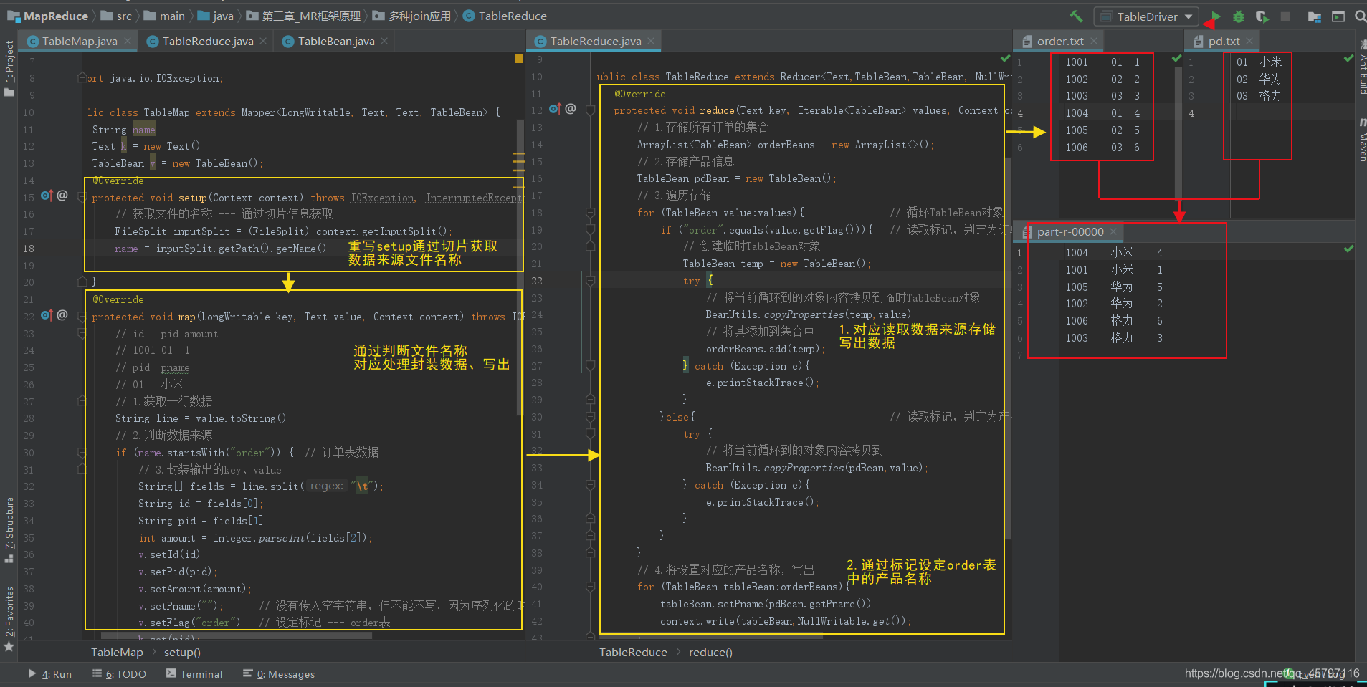Run TableDriver with the green play icon
1367x687 pixels.
point(1216,16)
